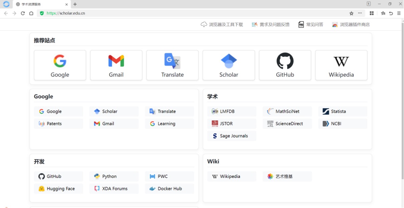Bookmark this page with the star icon
This screenshot has height=208, width=404.
tap(351, 13)
